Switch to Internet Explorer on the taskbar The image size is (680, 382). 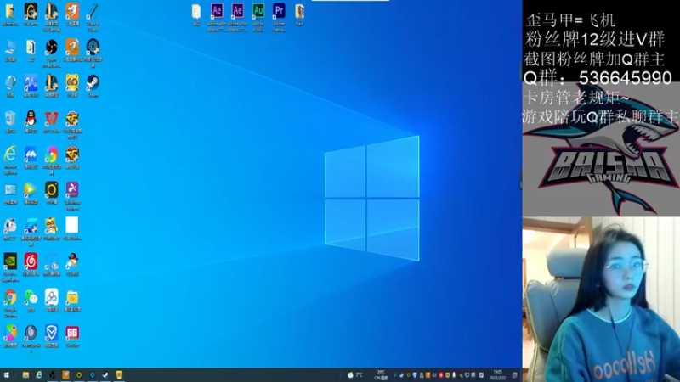click(39, 375)
